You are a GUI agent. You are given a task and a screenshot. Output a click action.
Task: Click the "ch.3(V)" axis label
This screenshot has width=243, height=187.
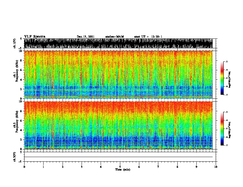click(x=15, y=157)
